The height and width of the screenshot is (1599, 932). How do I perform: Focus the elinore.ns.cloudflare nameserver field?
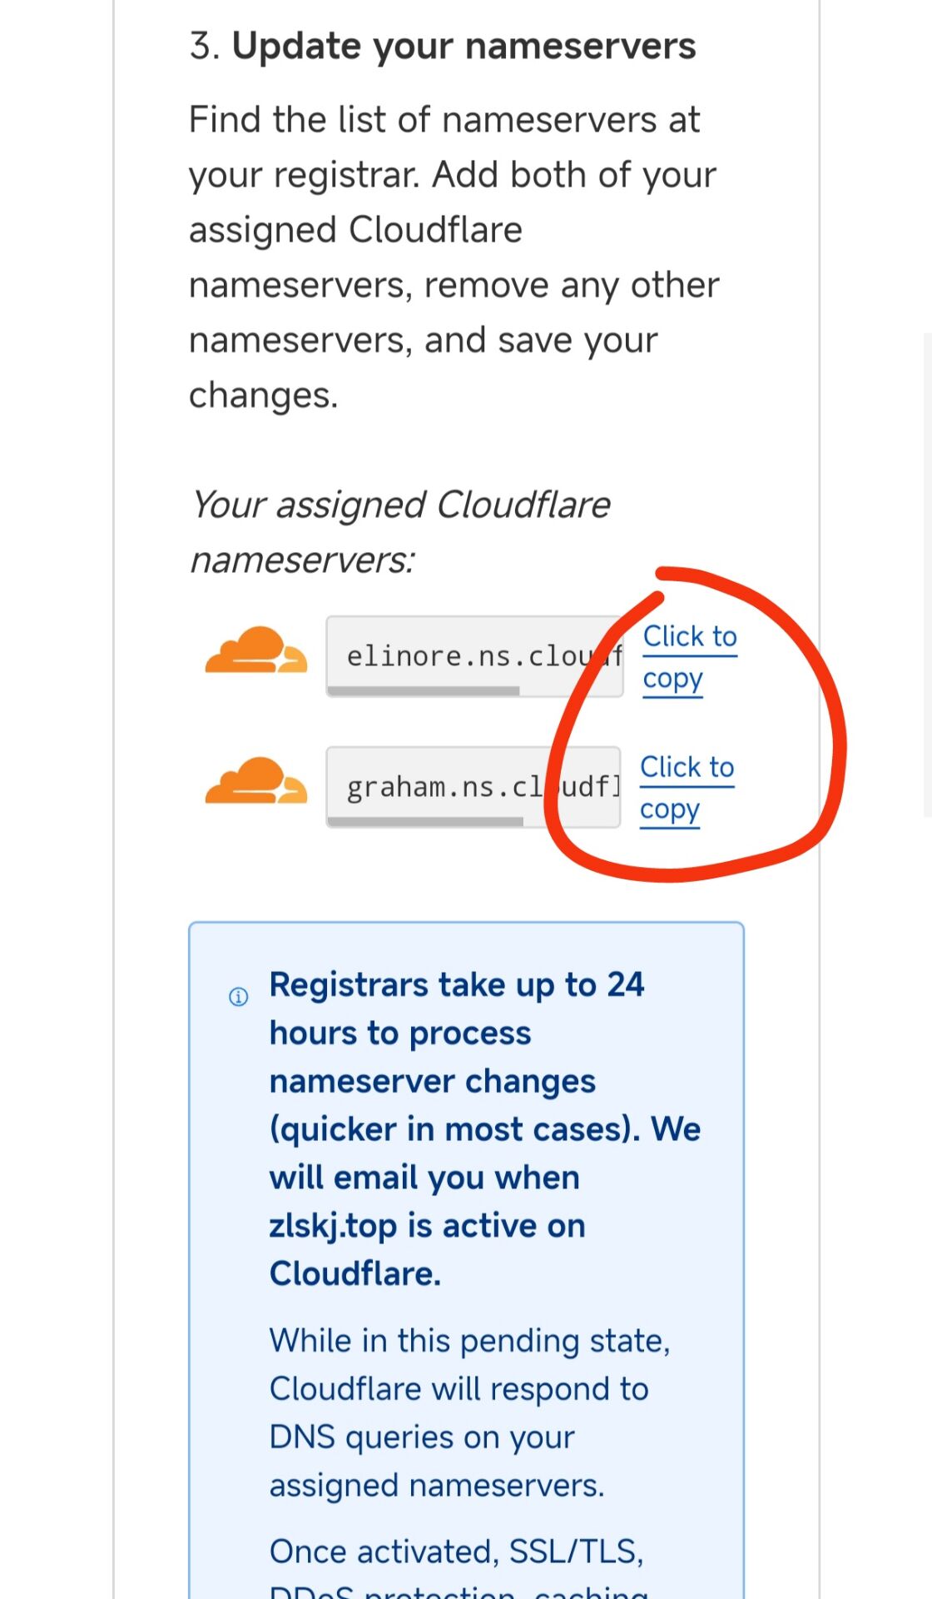coord(474,656)
